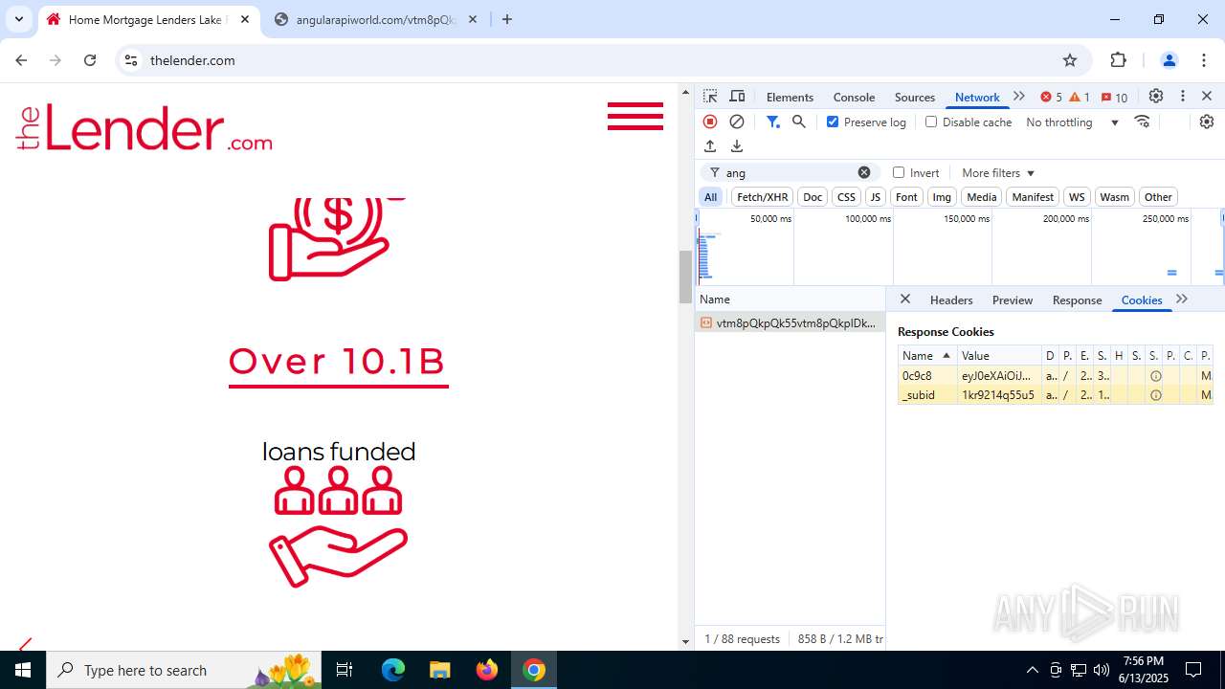The height and width of the screenshot is (689, 1225).
Task: Show the 10 issues counter
Action: tap(1114, 97)
